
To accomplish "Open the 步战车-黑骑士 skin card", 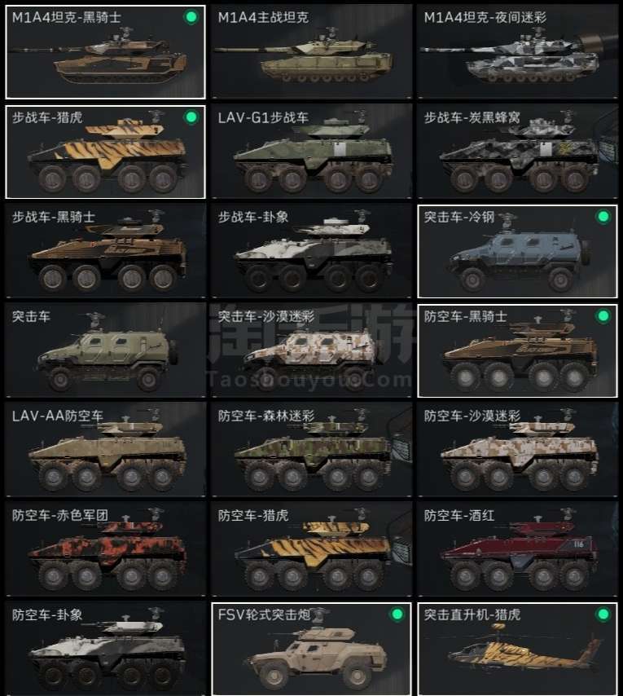I will [106, 251].
